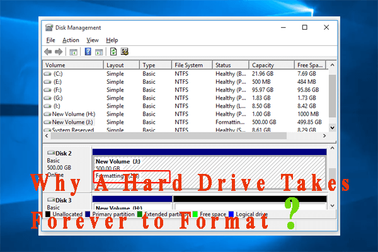Click the Disk 2 disk icon

(51, 152)
